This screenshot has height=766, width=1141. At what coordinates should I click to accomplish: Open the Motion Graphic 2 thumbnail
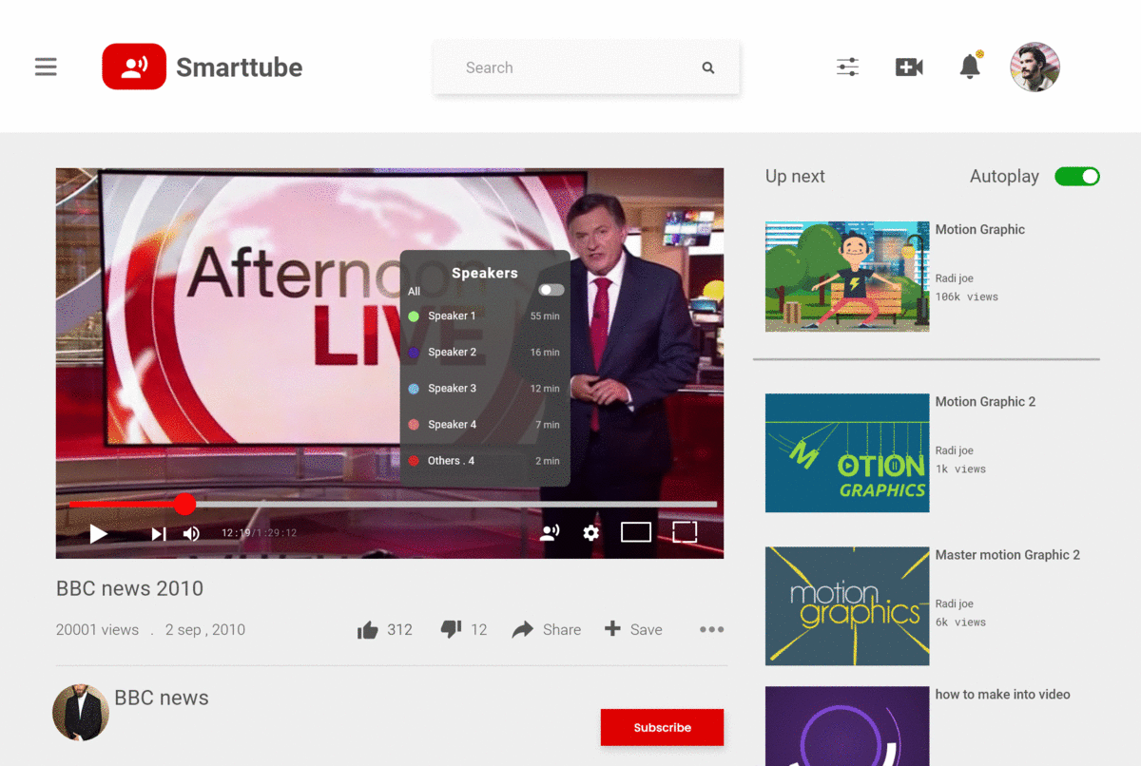click(847, 453)
